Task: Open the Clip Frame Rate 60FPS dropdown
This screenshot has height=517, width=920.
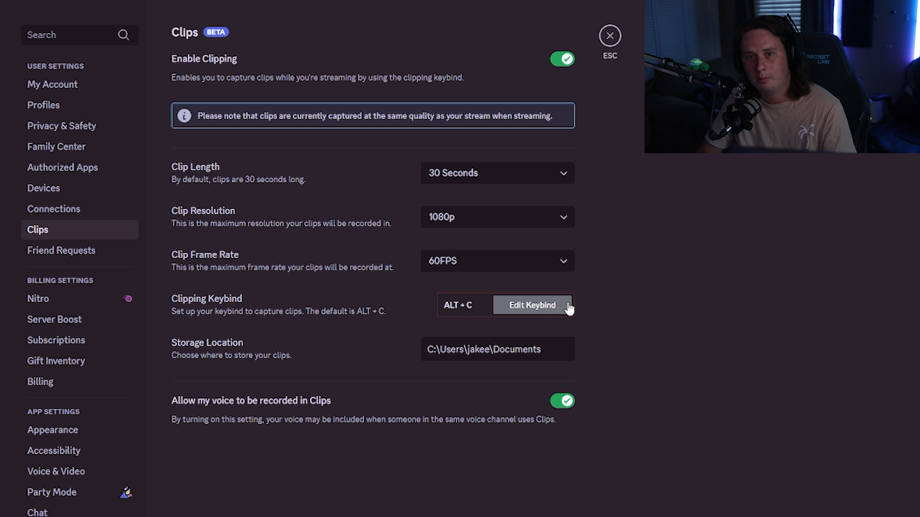Action: pos(497,261)
